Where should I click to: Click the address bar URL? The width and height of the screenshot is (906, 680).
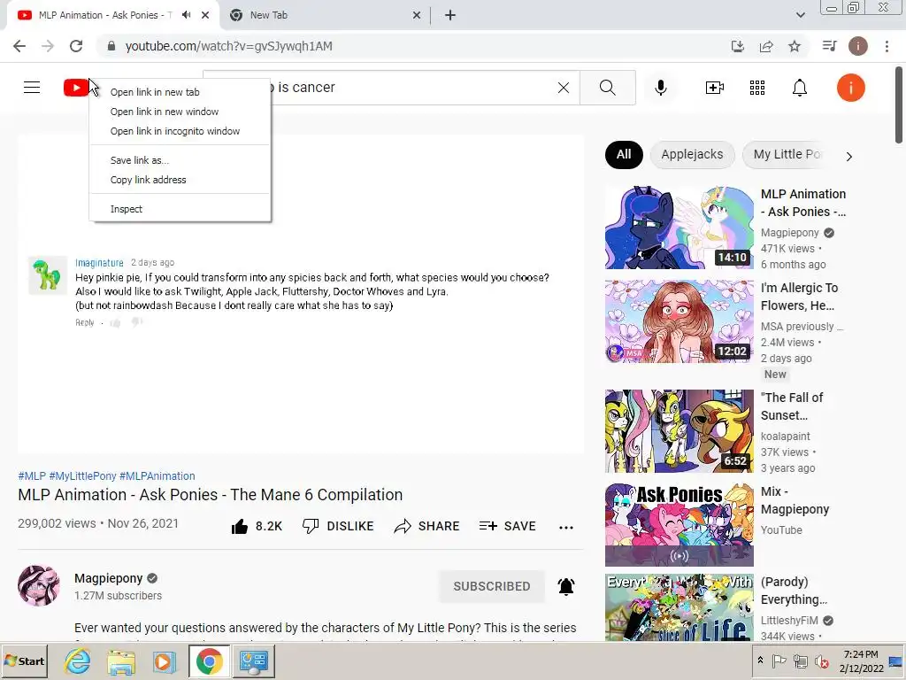click(x=229, y=46)
